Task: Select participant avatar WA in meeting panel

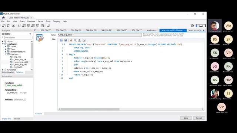Action: pyautogui.click(x=228, y=26)
